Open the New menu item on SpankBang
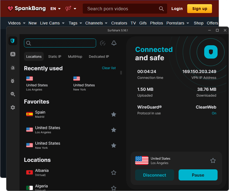 tap(33, 23)
